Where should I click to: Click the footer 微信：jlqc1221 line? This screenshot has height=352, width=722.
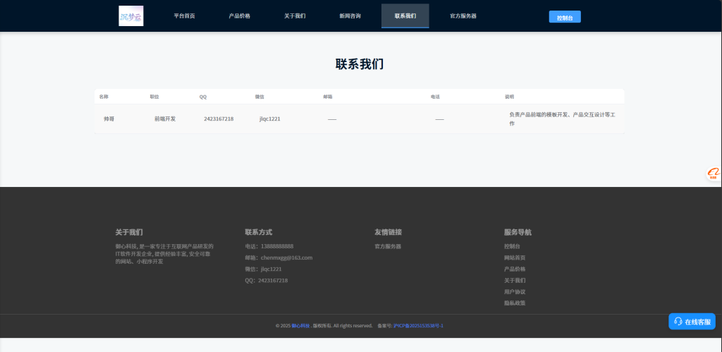[264, 269]
